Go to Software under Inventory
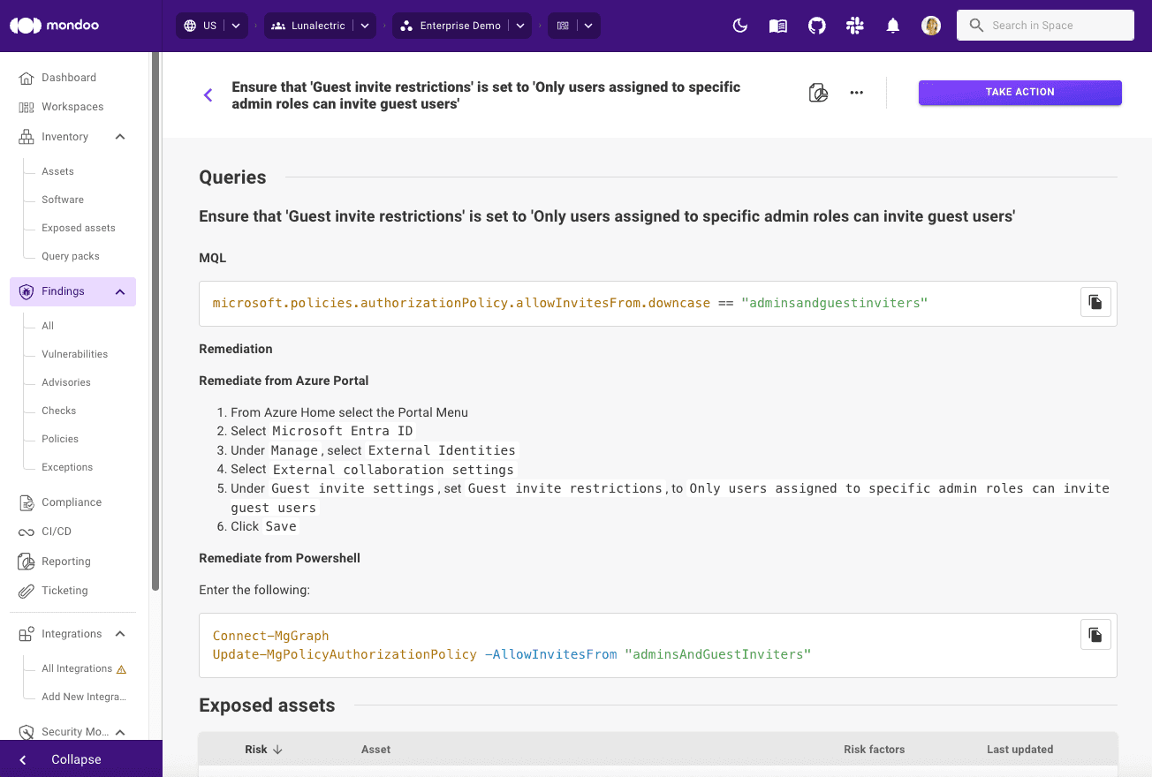Image resolution: width=1152 pixels, height=777 pixels. (63, 200)
